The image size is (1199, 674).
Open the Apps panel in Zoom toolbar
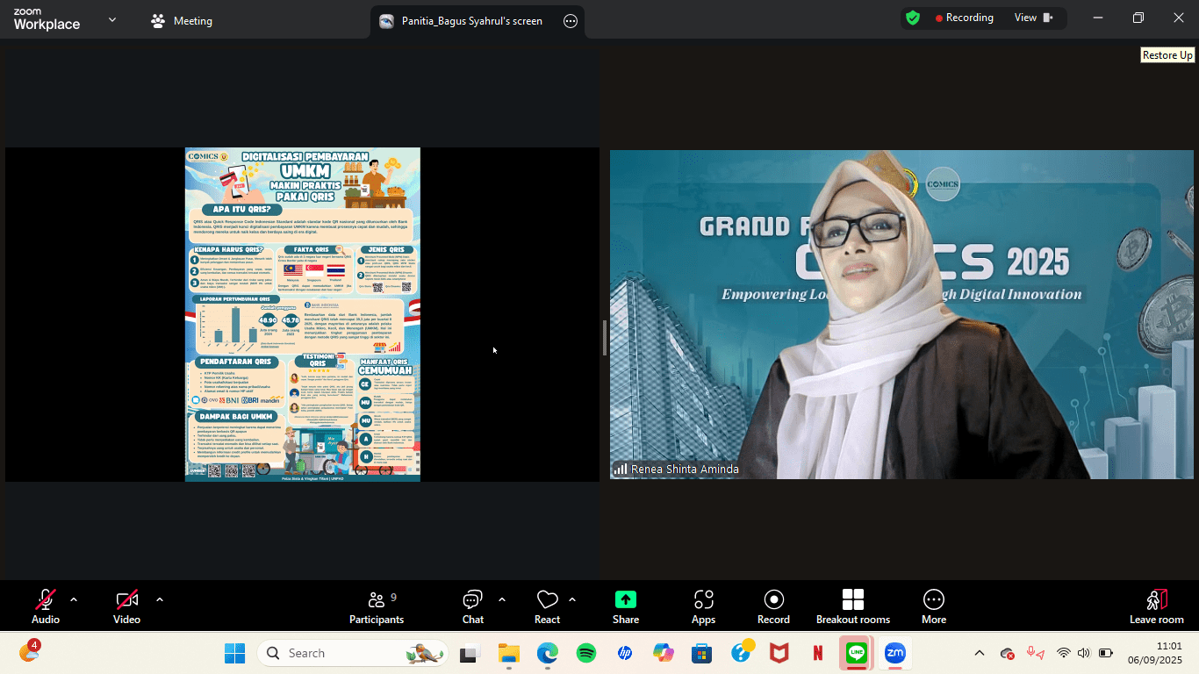(x=703, y=606)
